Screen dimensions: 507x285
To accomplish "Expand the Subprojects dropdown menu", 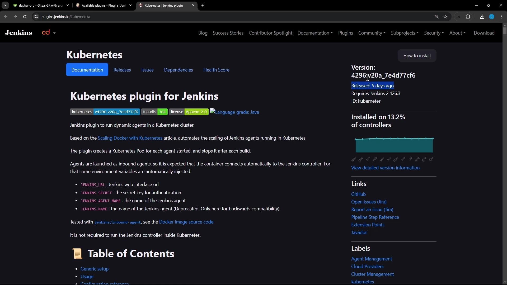I will coord(405,33).
